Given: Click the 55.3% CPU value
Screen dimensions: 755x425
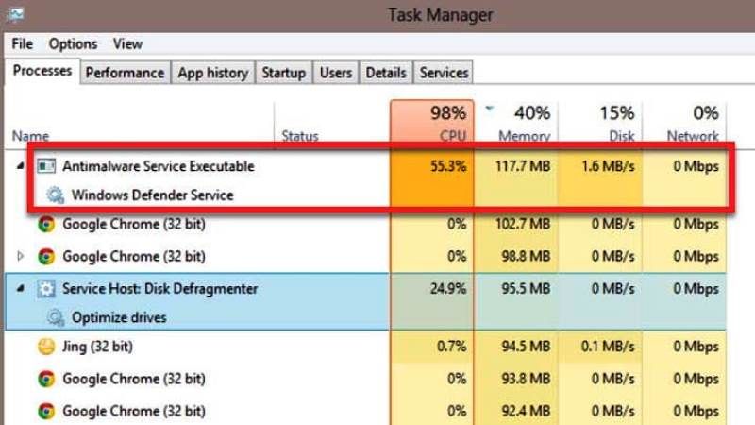Looking at the screenshot, I should [447, 166].
